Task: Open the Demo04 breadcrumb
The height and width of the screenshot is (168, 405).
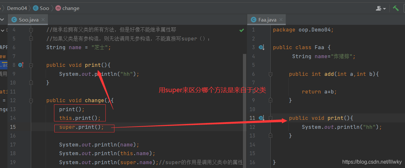Action: 17,8
